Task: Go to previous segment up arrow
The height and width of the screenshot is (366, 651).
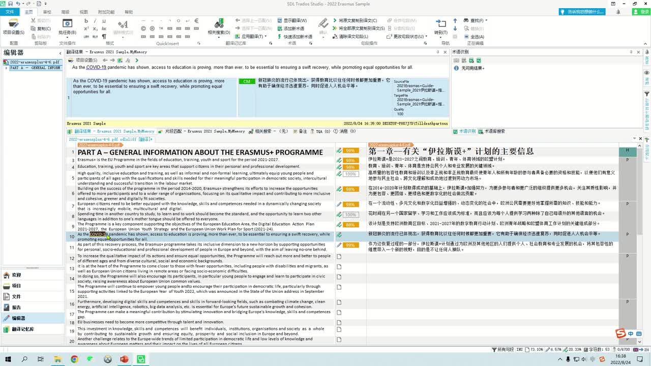Action: coord(455,21)
